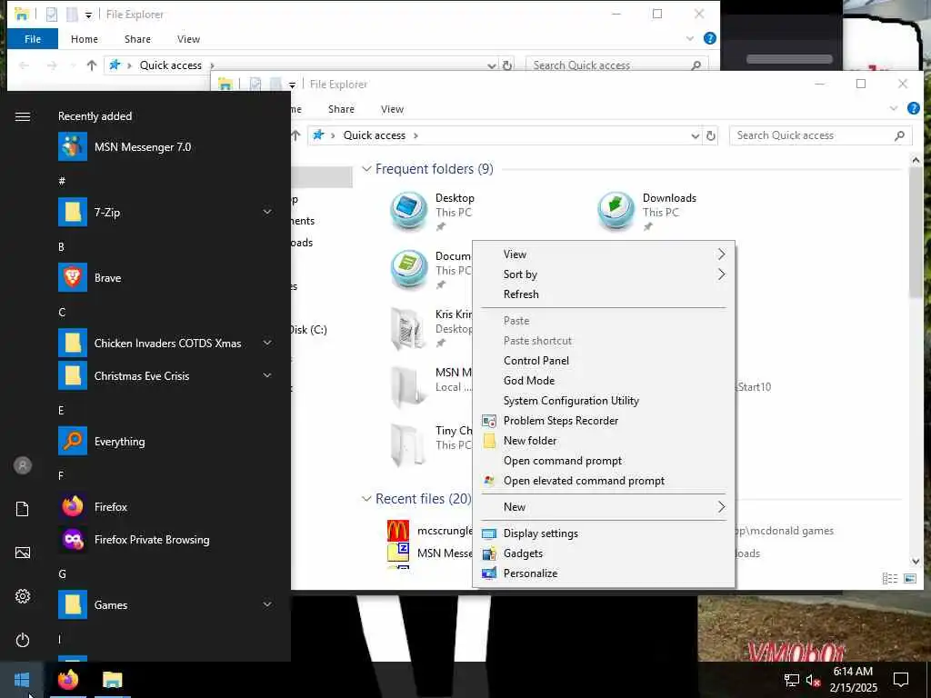
Task: Refresh button in front window address bar
Action: pos(710,135)
